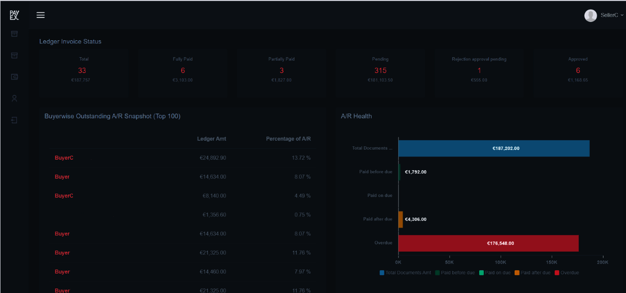
Task: Open the wallet payments icon in the sidebar
Action: pyautogui.click(x=14, y=77)
